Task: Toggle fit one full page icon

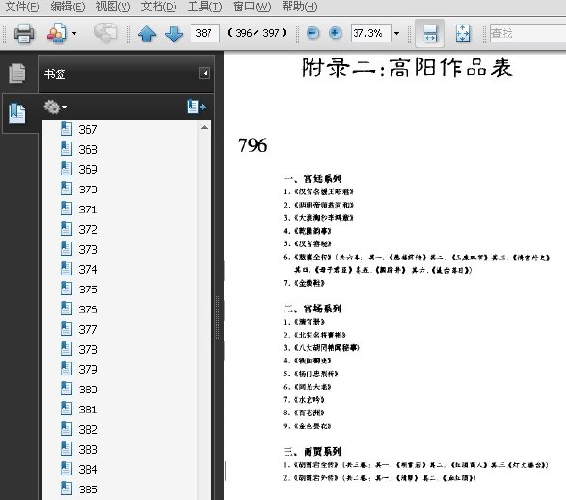Action: point(463,34)
